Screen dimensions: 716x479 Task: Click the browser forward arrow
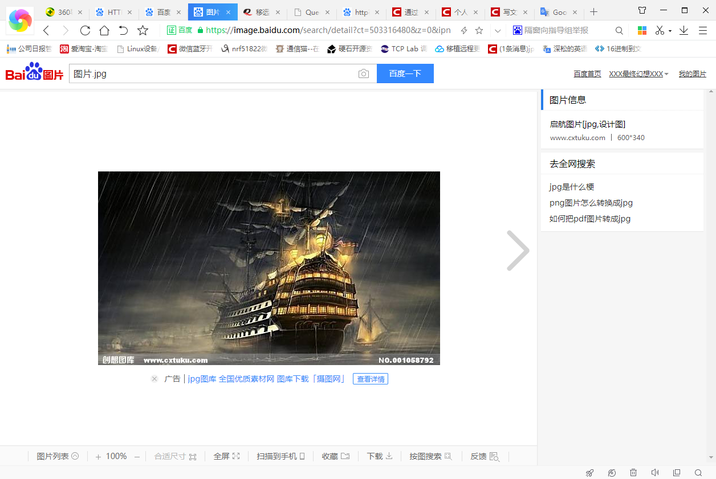click(66, 31)
